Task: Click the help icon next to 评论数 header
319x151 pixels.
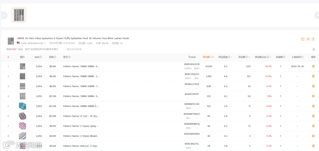Action: coord(247,57)
